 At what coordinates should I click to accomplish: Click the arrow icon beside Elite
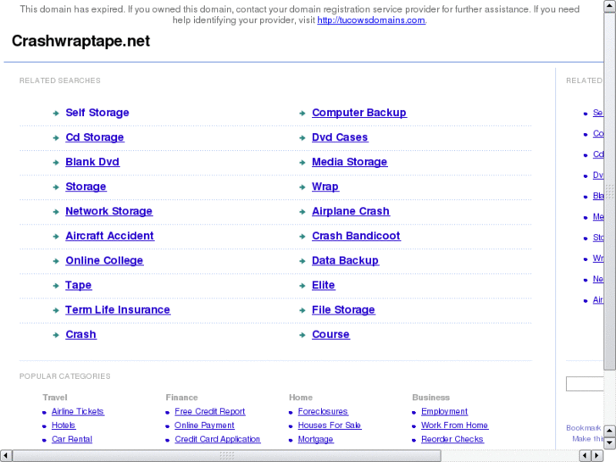coord(302,286)
